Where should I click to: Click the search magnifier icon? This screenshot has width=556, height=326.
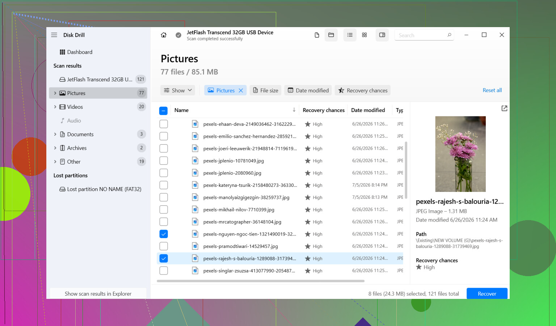[449, 35]
